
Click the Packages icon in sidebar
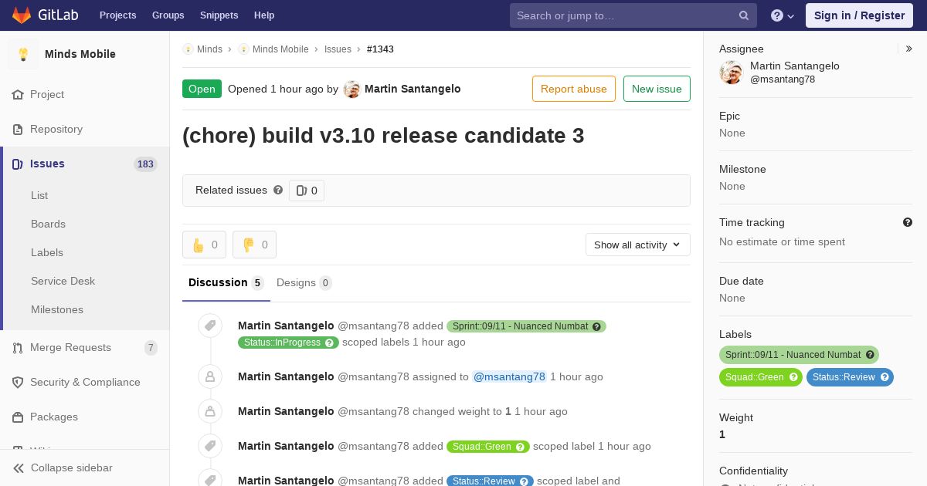pyautogui.click(x=18, y=417)
